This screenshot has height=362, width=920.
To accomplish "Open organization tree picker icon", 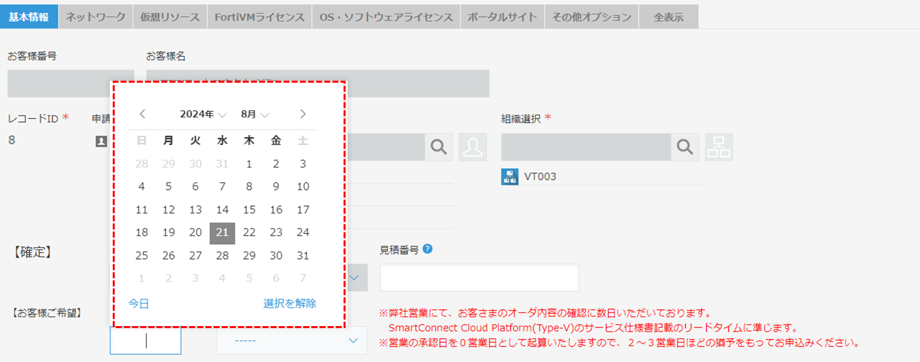I will pos(719,146).
